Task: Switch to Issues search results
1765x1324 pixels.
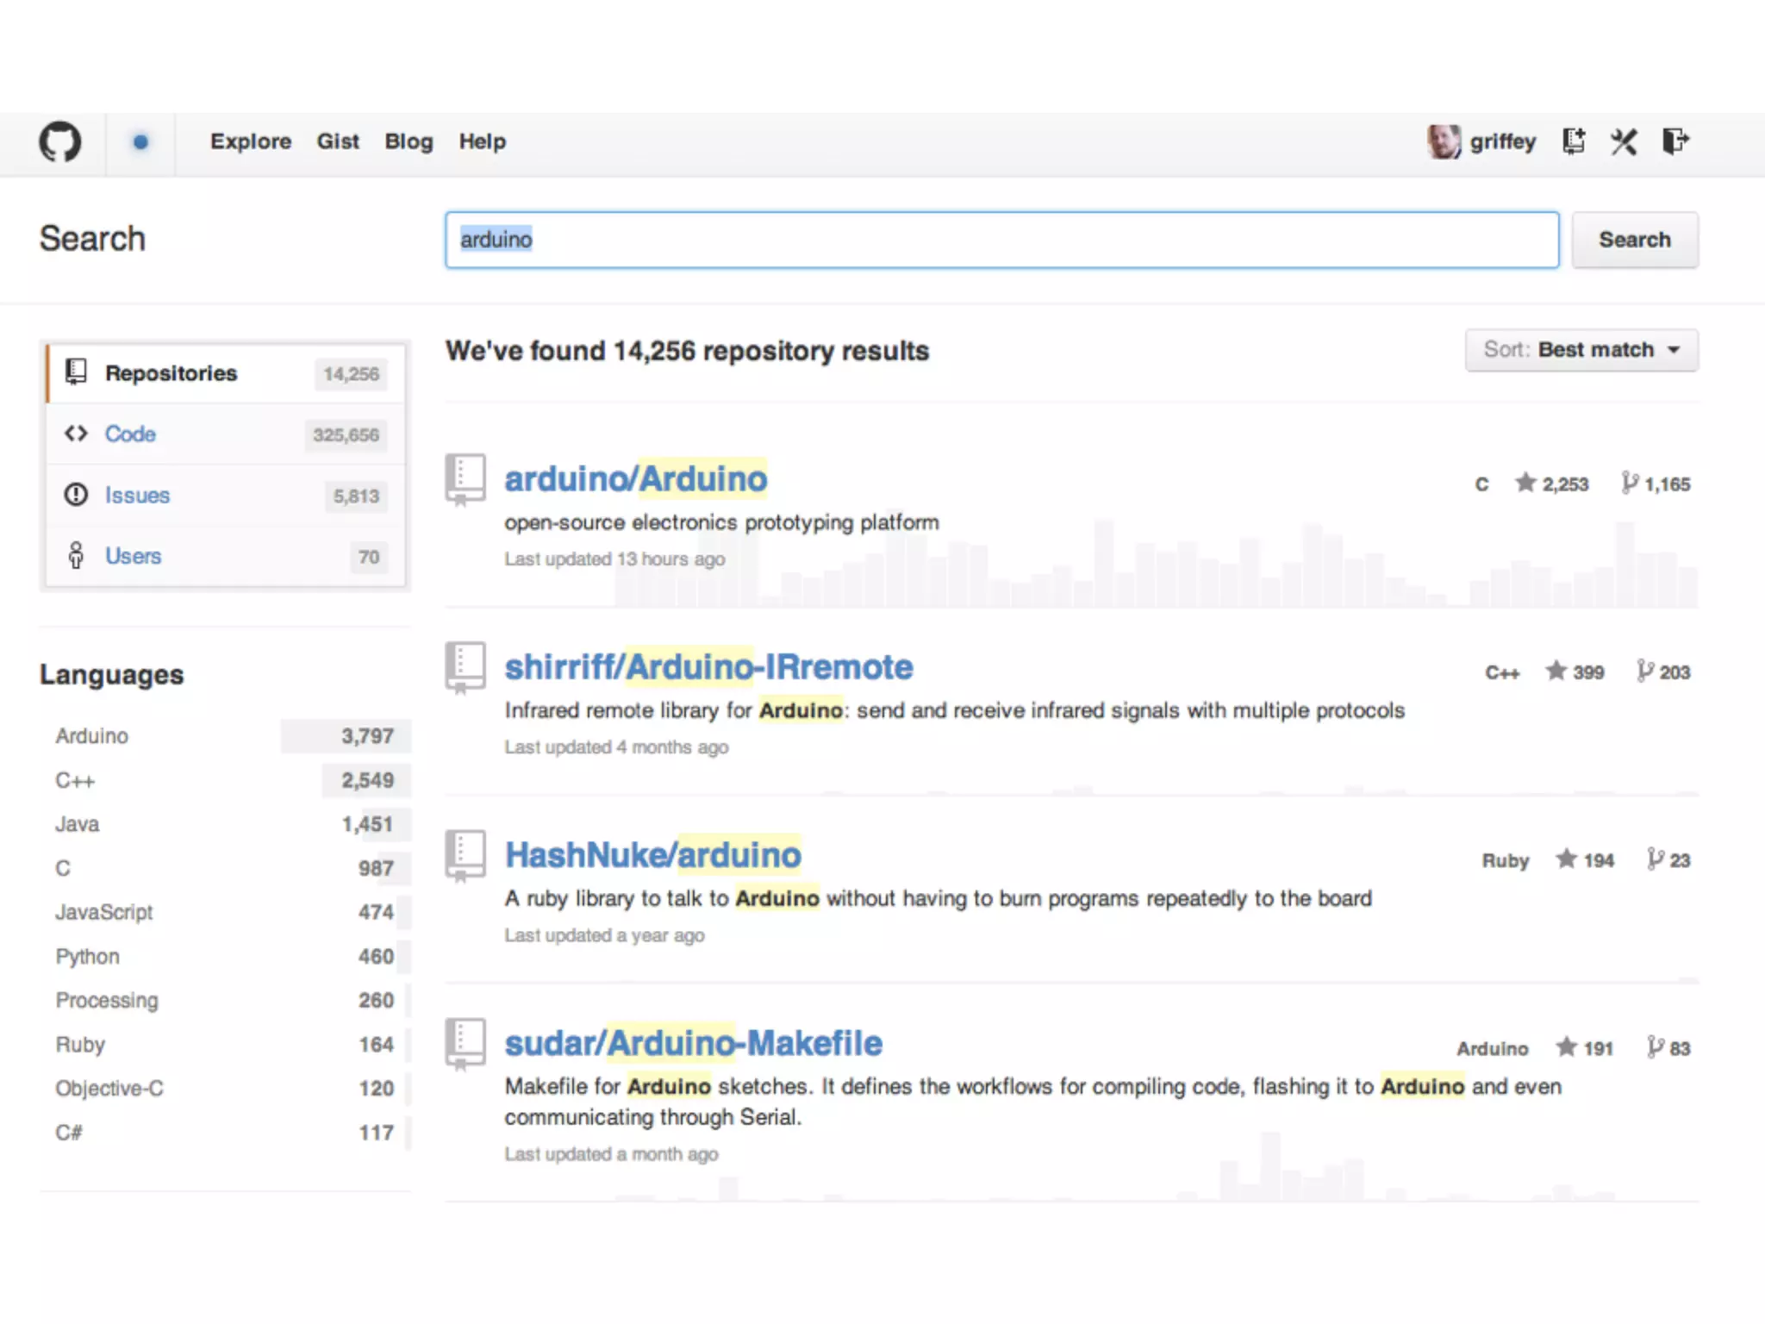Action: pos(137,496)
